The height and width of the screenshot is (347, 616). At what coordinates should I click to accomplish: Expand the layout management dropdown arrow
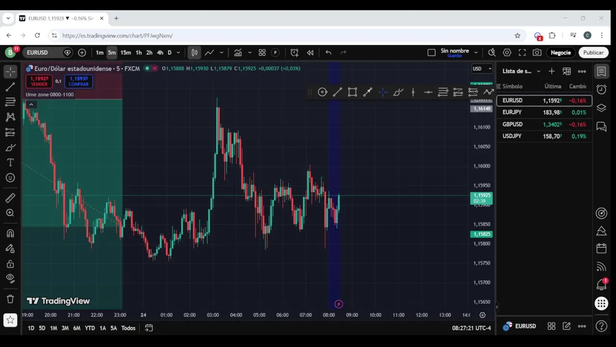[476, 53]
